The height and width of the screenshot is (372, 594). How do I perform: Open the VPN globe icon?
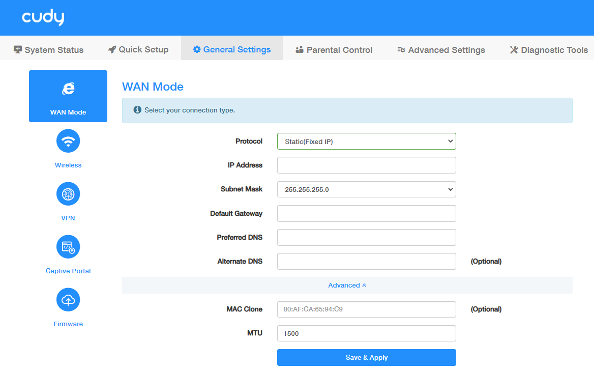click(68, 194)
